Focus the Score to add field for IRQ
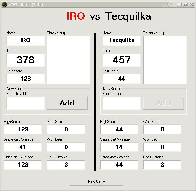The height and width of the screenshot is (191, 196). click(26, 103)
